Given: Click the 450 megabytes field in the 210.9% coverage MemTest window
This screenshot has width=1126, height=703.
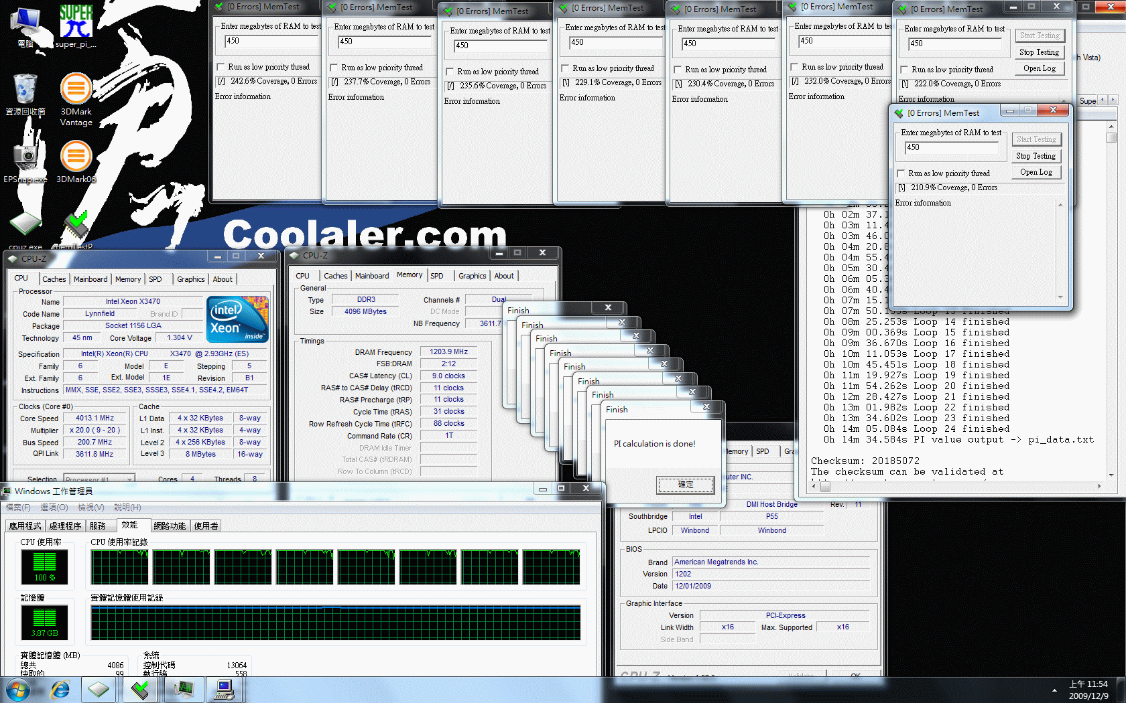Looking at the screenshot, I should (x=951, y=147).
